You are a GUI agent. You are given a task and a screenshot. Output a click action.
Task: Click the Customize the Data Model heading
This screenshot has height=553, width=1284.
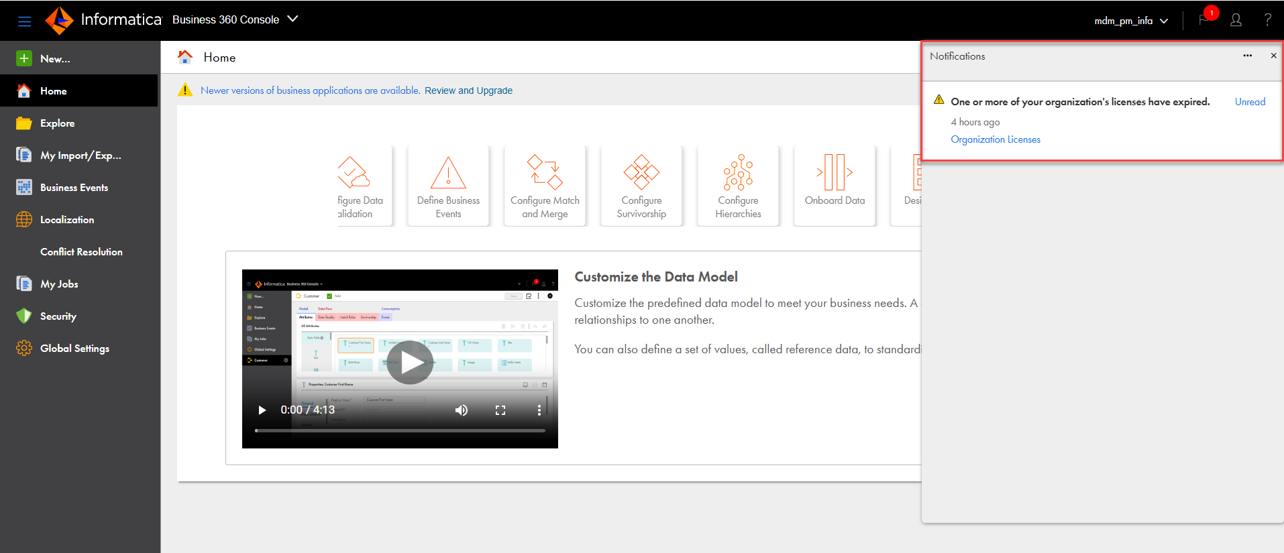point(656,277)
